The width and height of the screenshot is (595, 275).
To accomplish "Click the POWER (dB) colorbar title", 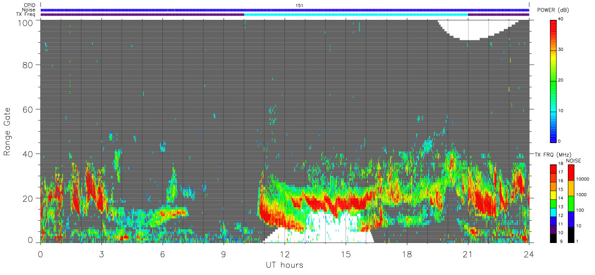I will pyautogui.click(x=553, y=10).
